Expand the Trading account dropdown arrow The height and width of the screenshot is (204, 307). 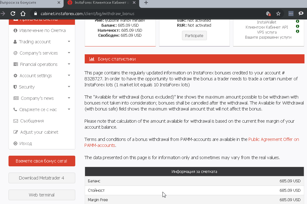click(x=69, y=41)
